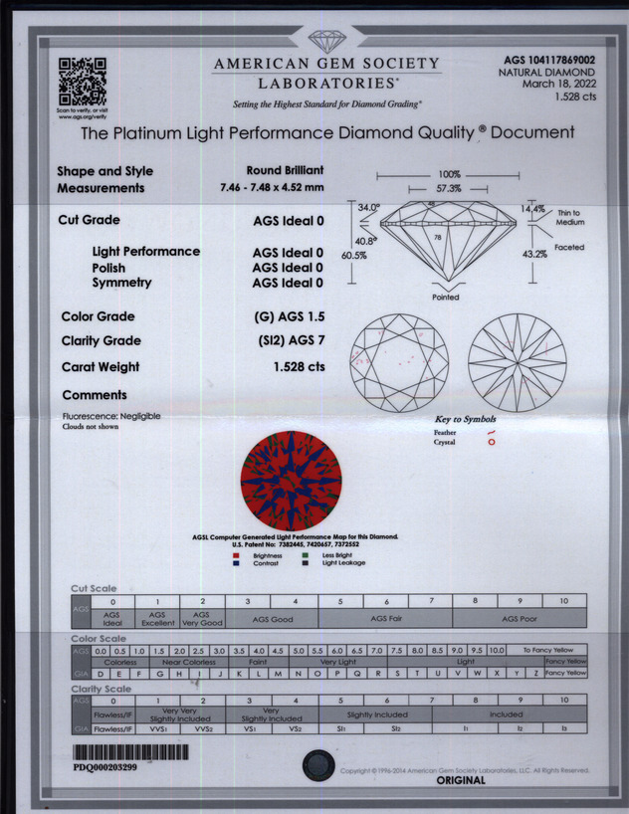Screen dimensions: 629x814
Task: Click the SI2 cell in Clarity Scale
Action: [x=397, y=728]
